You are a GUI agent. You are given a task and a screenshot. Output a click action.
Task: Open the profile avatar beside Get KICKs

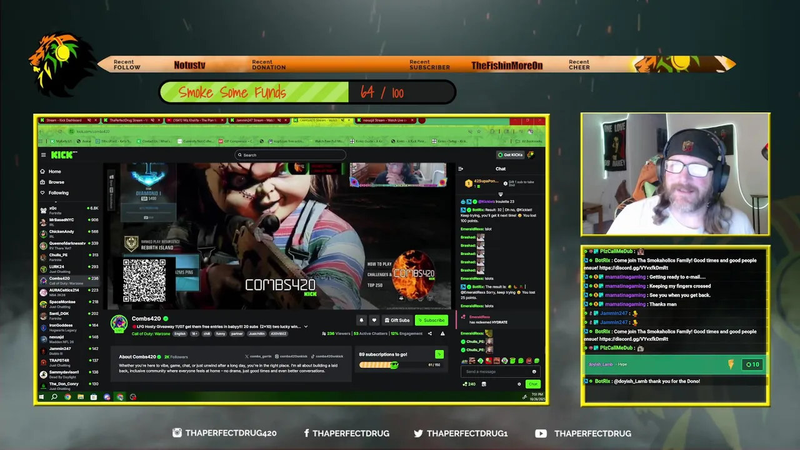pos(531,155)
